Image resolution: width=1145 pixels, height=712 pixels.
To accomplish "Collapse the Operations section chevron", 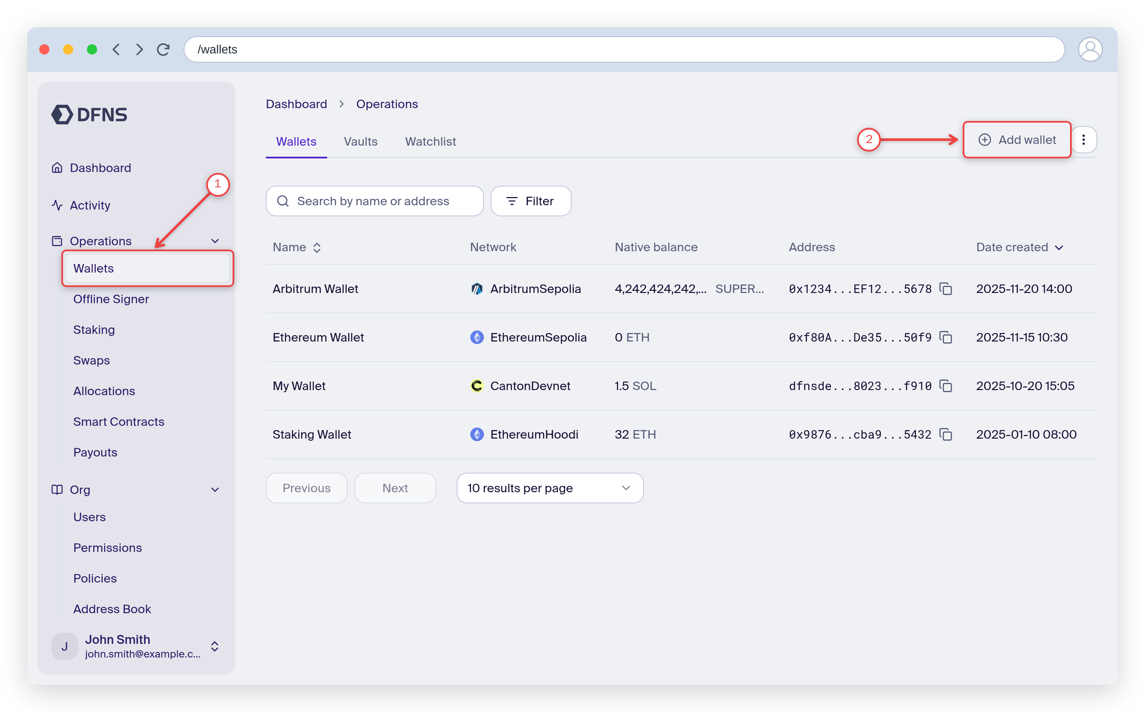I will (x=215, y=241).
